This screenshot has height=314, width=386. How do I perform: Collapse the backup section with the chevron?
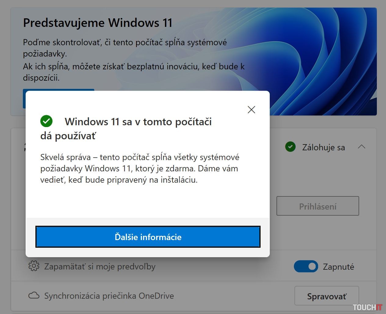tap(362, 147)
